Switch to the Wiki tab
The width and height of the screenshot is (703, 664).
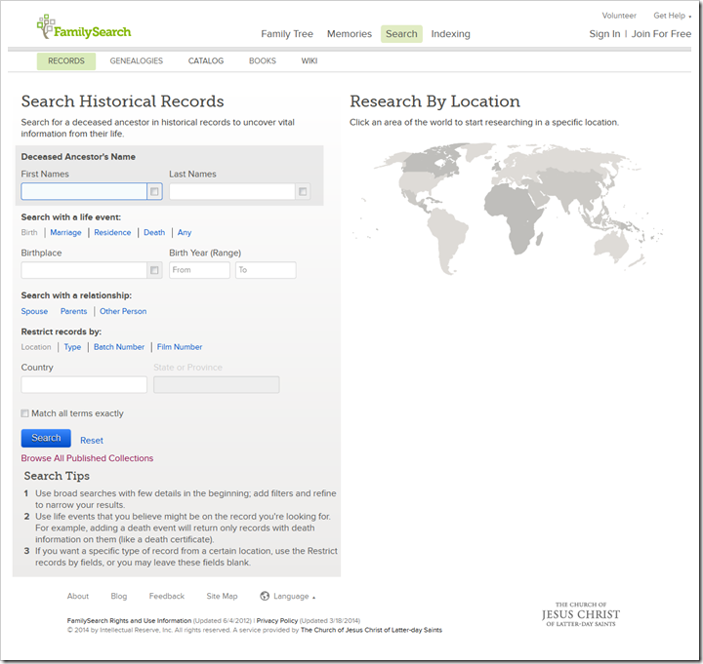pyautogui.click(x=310, y=60)
